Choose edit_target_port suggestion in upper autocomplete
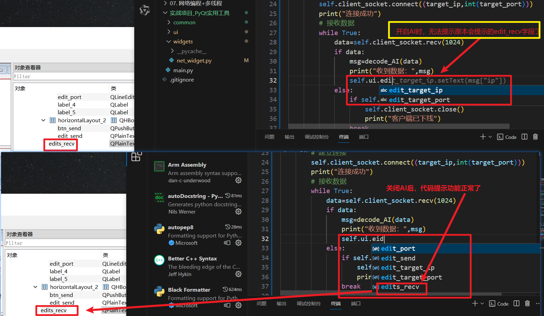544x316 pixels. pos(462,100)
